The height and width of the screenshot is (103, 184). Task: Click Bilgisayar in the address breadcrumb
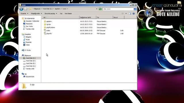coord(37,9)
